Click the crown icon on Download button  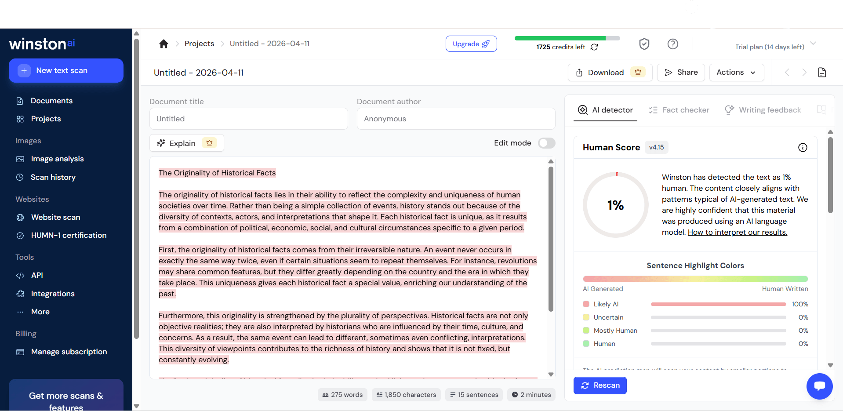coord(638,72)
